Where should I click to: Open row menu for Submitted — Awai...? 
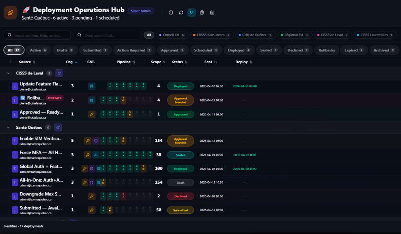(x=15, y=210)
